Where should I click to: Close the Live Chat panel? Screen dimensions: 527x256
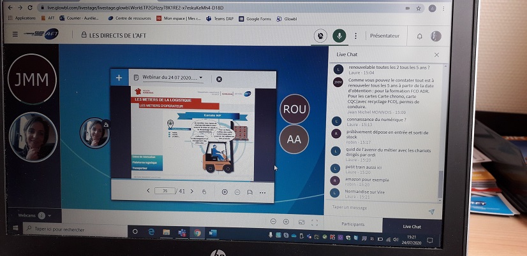(x=436, y=55)
